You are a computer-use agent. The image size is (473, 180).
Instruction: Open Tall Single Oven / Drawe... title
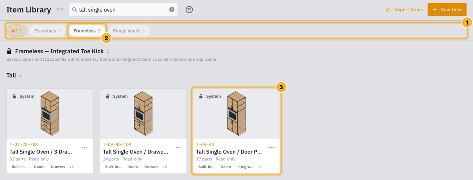tap(135, 152)
